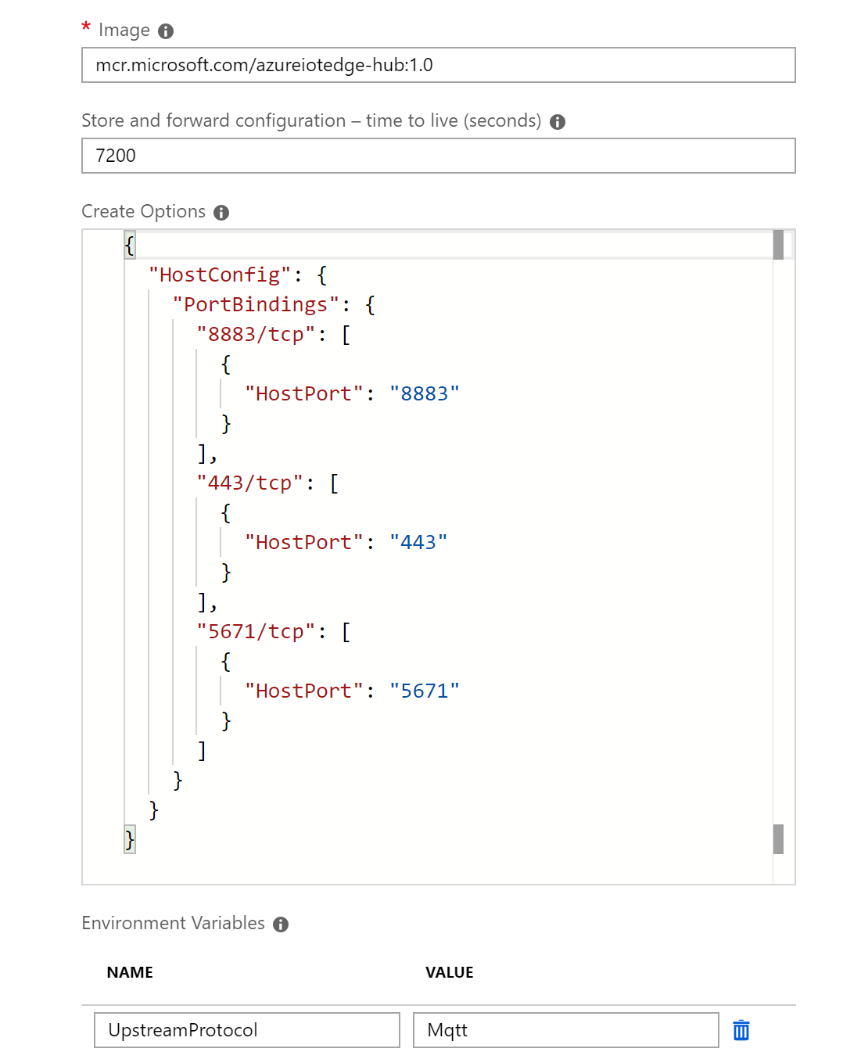
Task: Click the lower scrollbar segment in Create Options
Action: coord(779,838)
